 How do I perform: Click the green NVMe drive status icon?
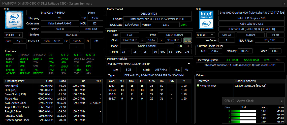point(198,86)
